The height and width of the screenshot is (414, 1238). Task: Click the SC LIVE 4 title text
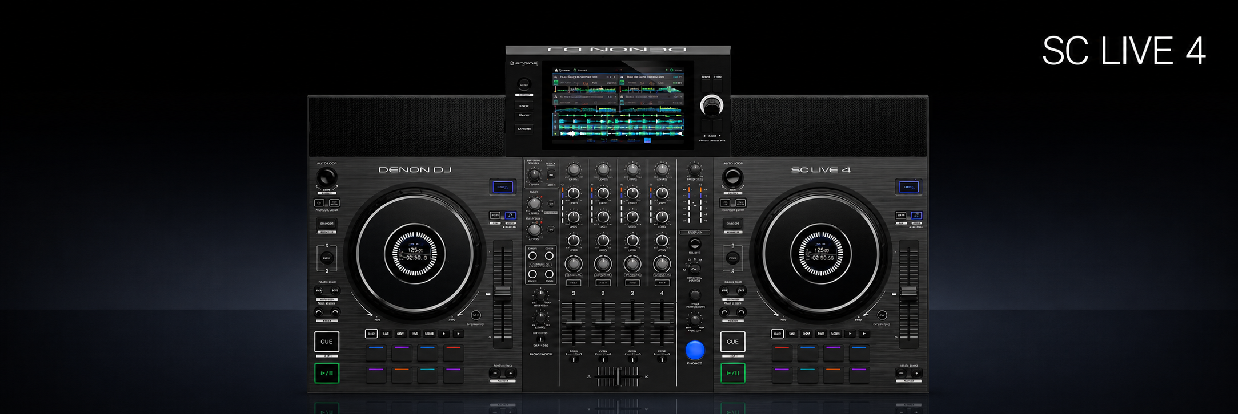[x=1124, y=51]
